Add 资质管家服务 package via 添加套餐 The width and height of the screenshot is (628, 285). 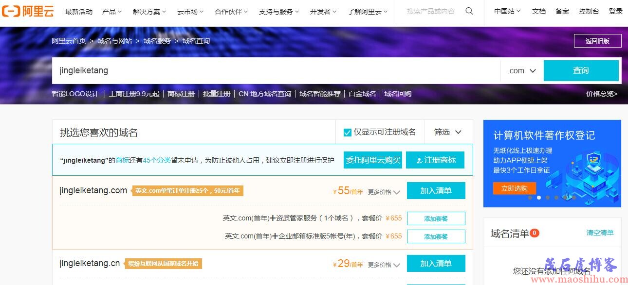[436, 218]
